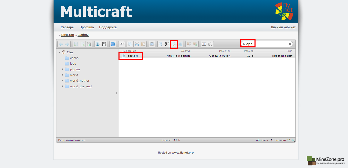Expand the plugins folder tree arrow
The image size is (348, 168).
63,69
